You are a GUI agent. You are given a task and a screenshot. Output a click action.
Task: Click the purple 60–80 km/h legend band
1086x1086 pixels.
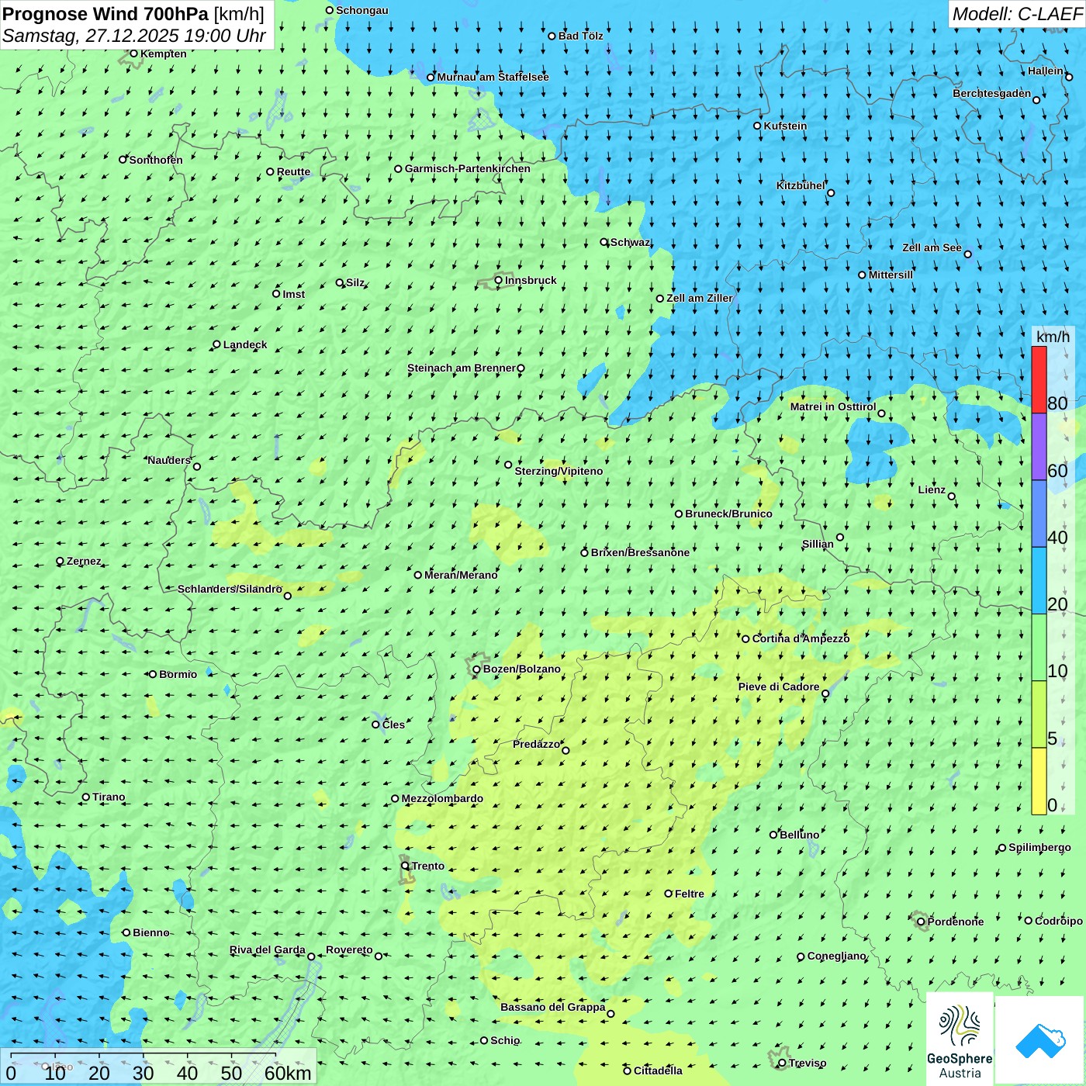[1039, 447]
